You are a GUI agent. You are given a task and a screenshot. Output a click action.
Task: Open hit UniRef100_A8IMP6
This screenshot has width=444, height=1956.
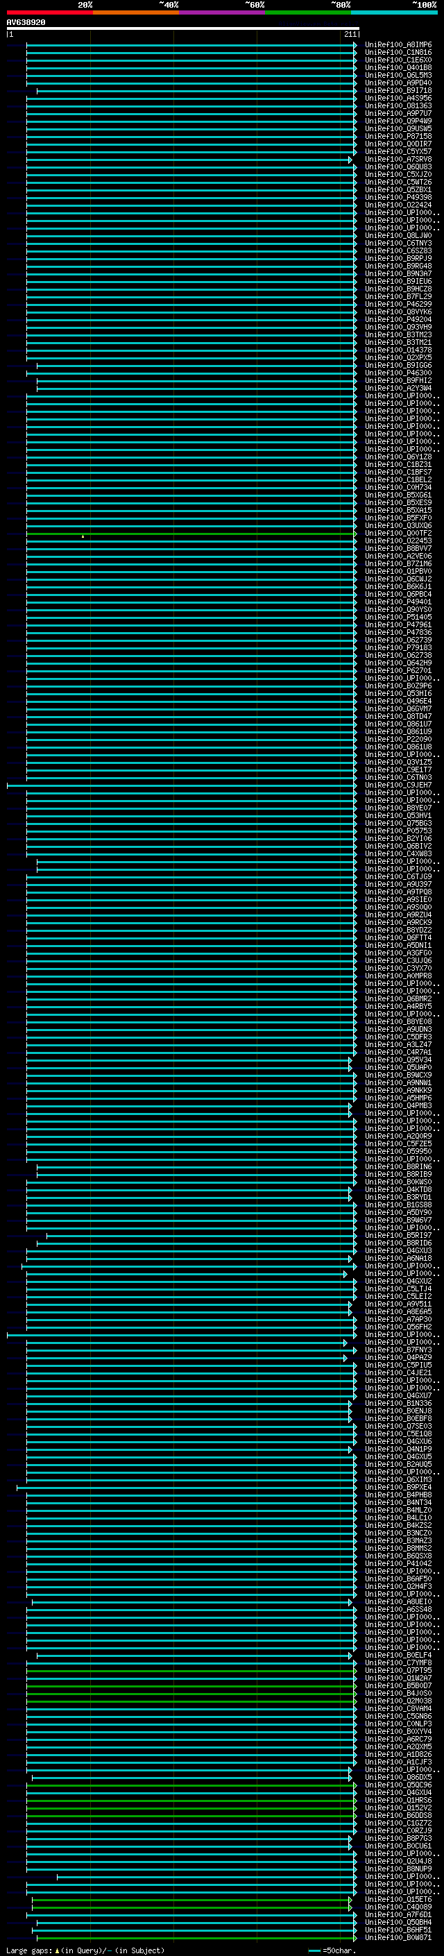pyautogui.click(x=398, y=46)
